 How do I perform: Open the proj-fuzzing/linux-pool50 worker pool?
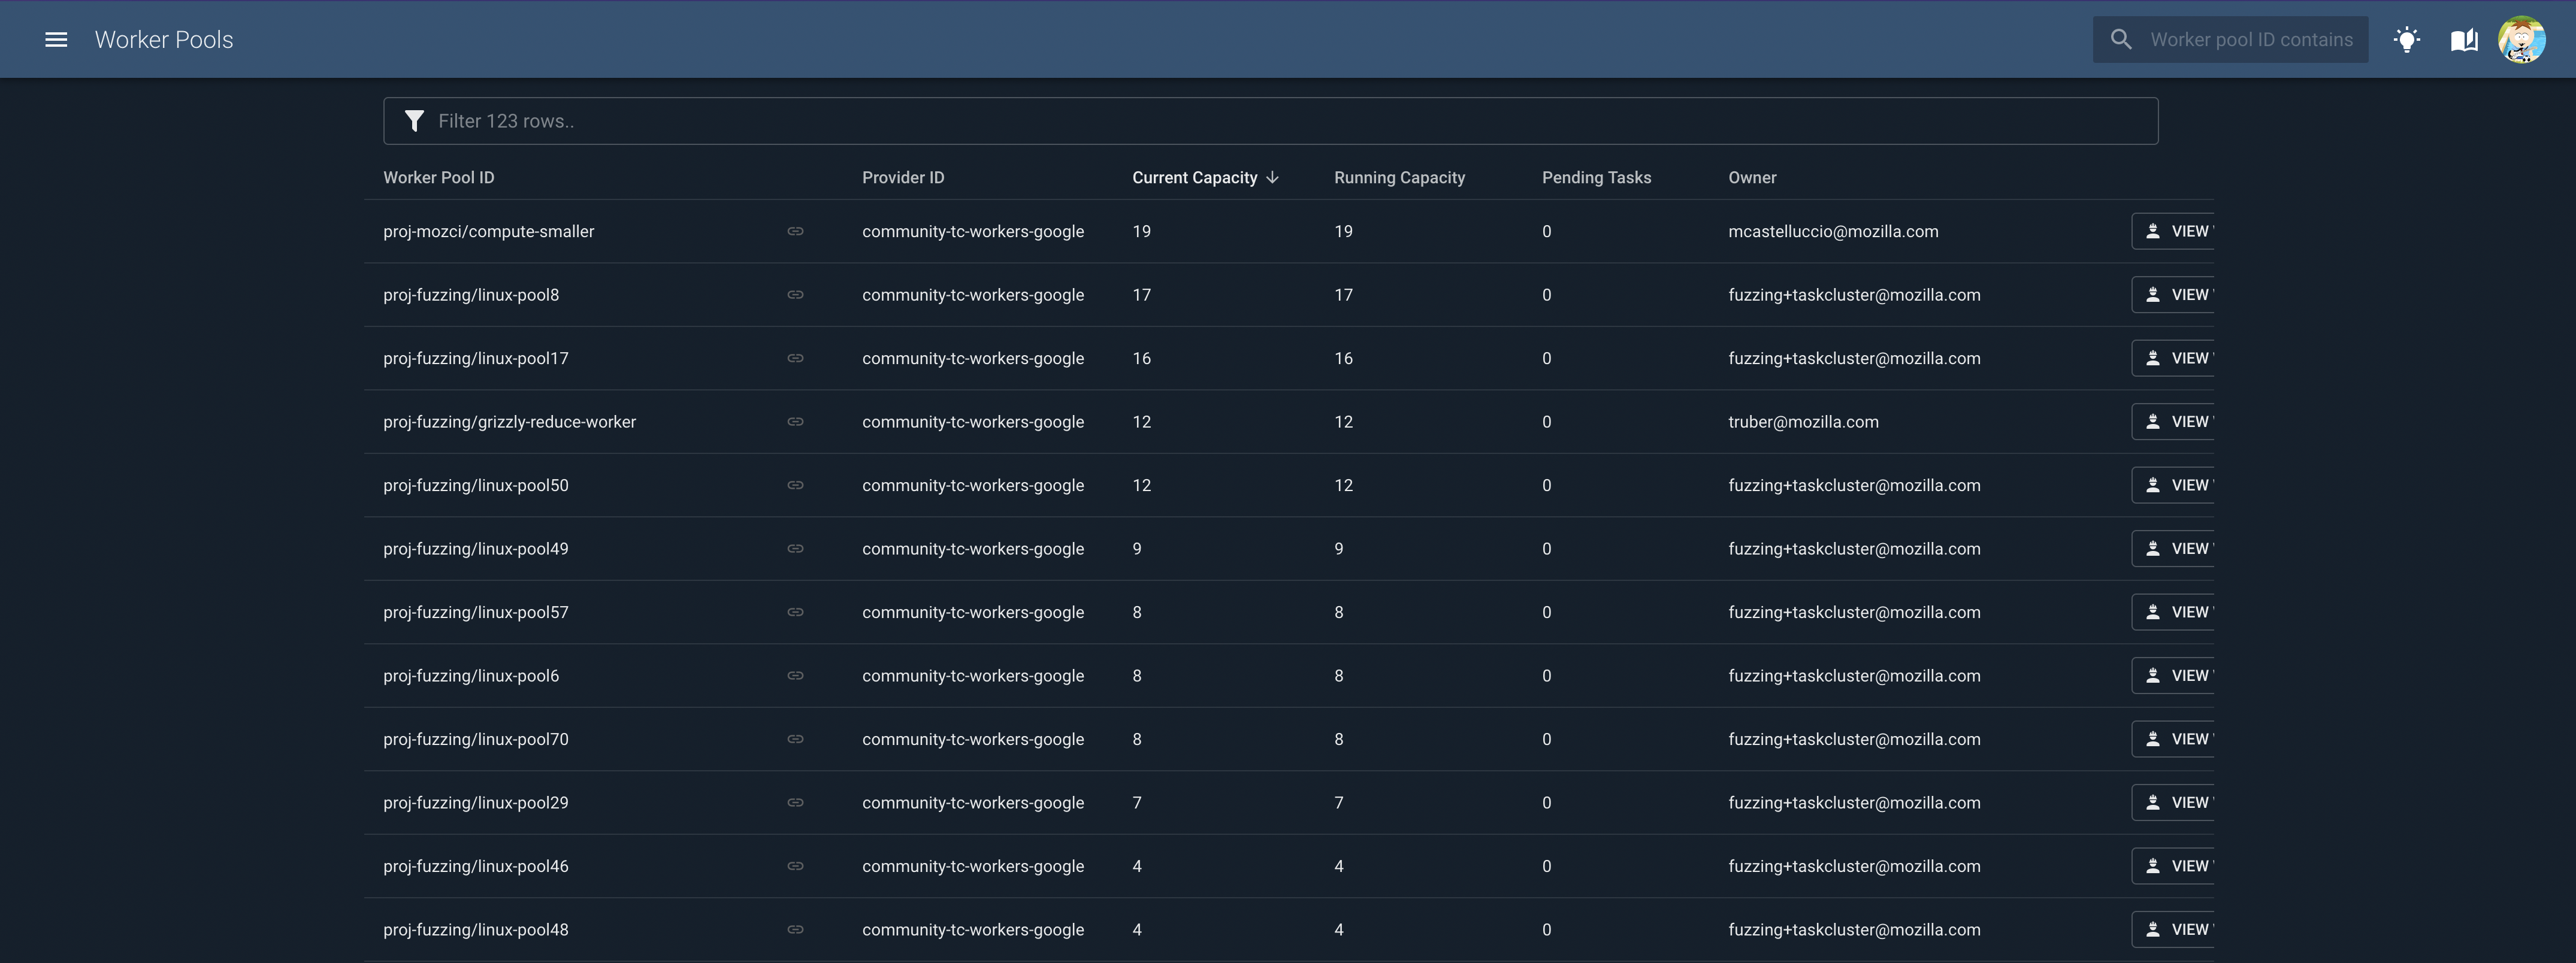pos(475,485)
